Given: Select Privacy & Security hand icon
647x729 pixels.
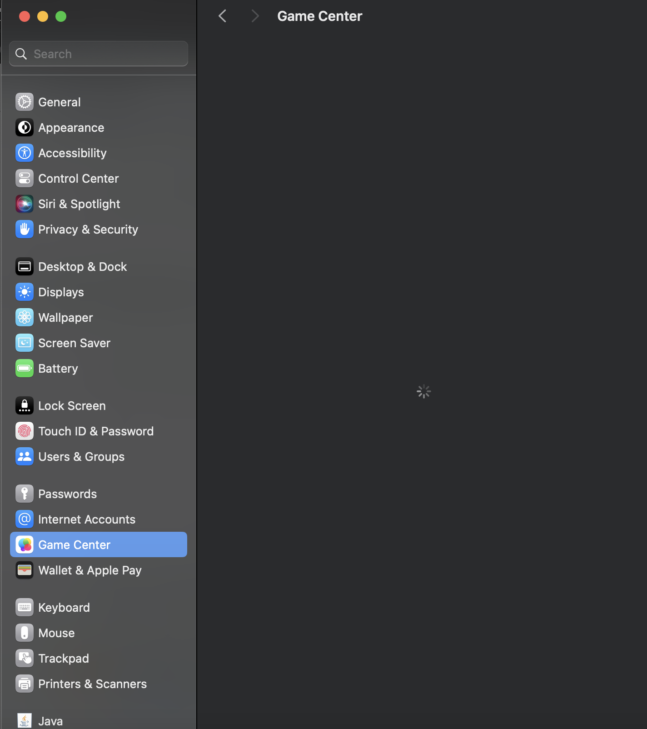Looking at the screenshot, I should tap(25, 230).
